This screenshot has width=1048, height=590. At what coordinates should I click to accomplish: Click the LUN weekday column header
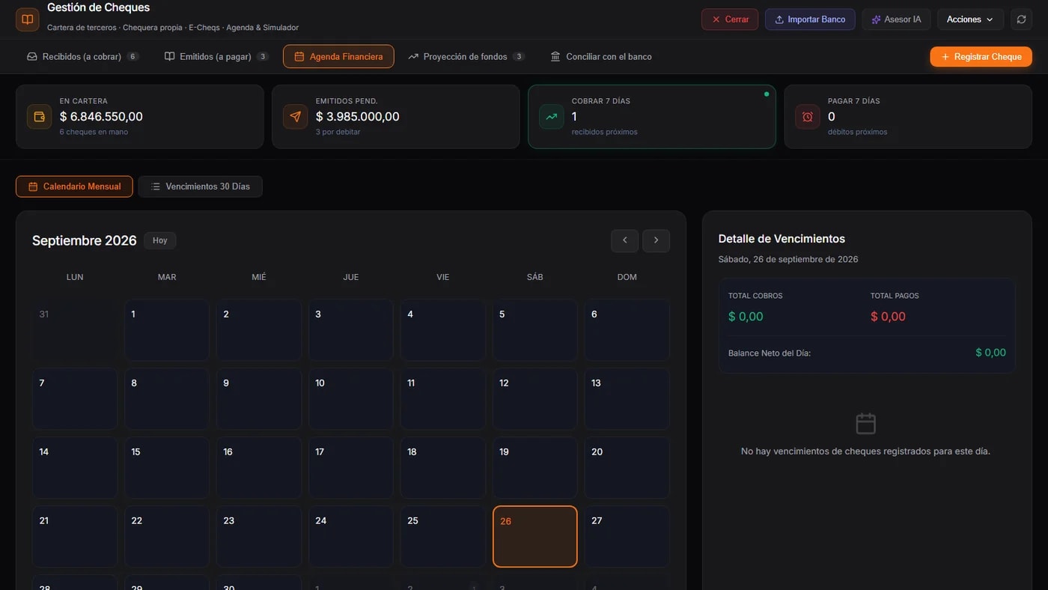75,277
